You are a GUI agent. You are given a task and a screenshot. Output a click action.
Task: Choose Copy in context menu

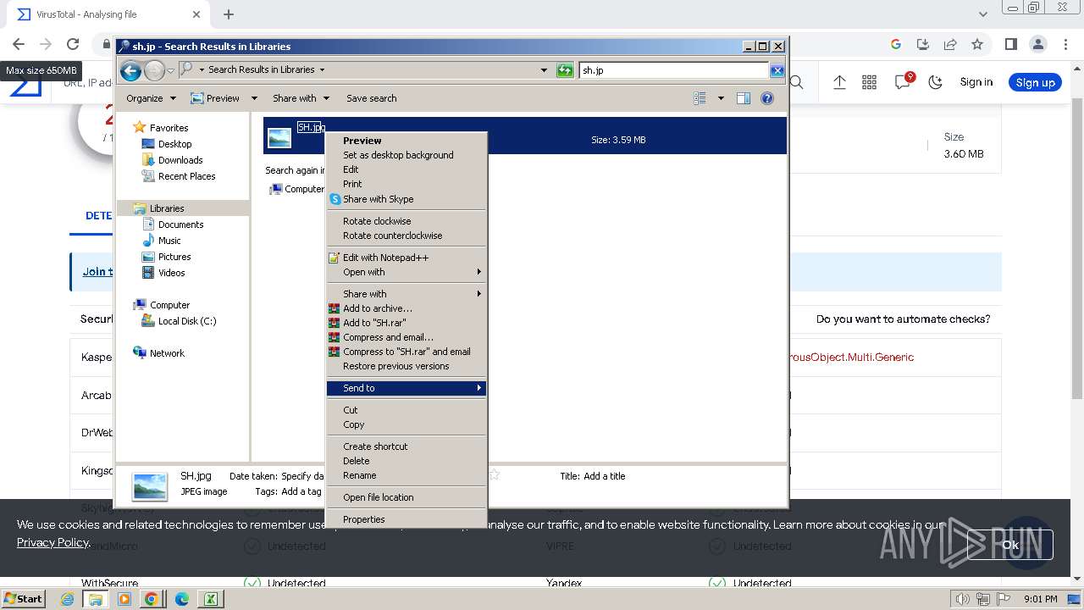[x=406, y=424]
